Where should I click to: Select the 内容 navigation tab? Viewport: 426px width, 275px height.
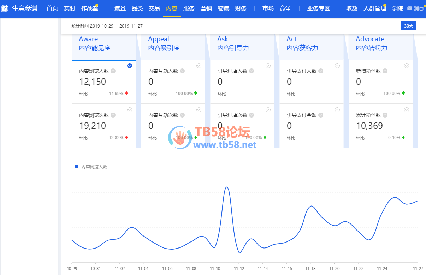(x=172, y=8)
